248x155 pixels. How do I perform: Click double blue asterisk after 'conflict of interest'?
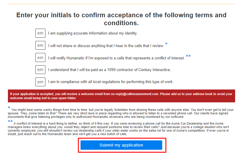tap(188, 56)
